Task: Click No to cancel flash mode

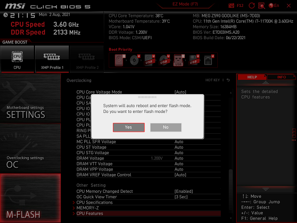Action: [x=165, y=127]
